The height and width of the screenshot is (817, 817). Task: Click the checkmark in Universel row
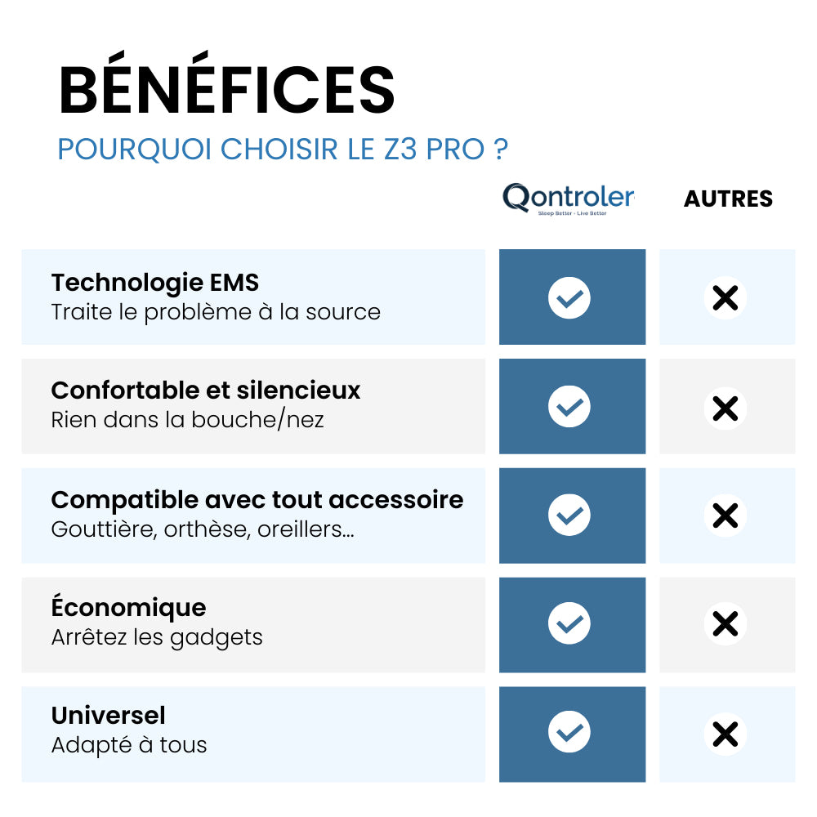[569, 733]
